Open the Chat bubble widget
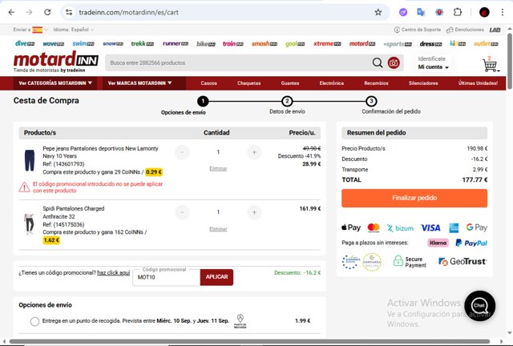The width and height of the screenshot is (513, 346). coord(479,305)
